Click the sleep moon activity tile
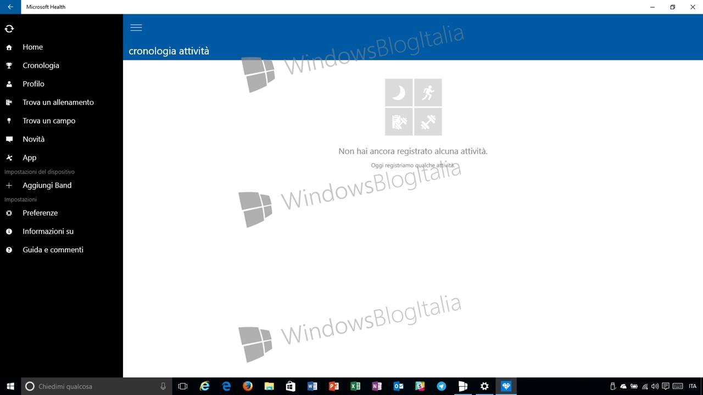703x395 pixels. [x=399, y=93]
